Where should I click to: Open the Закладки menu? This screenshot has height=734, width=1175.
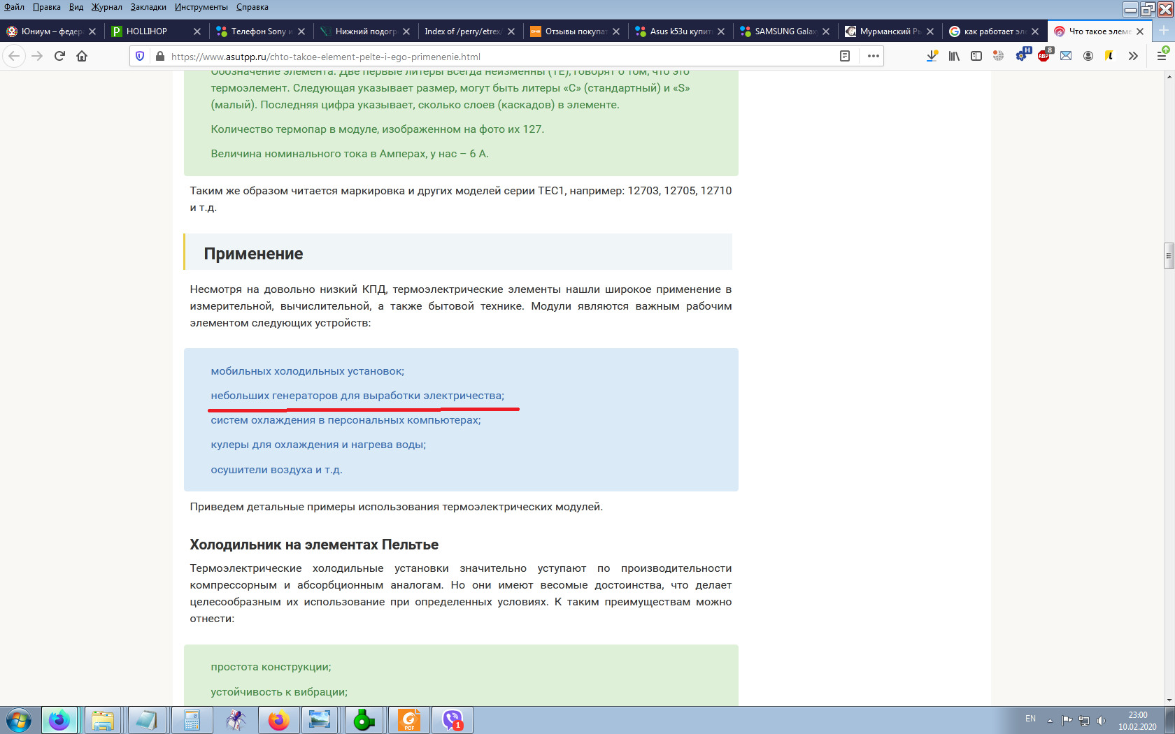(x=148, y=7)
